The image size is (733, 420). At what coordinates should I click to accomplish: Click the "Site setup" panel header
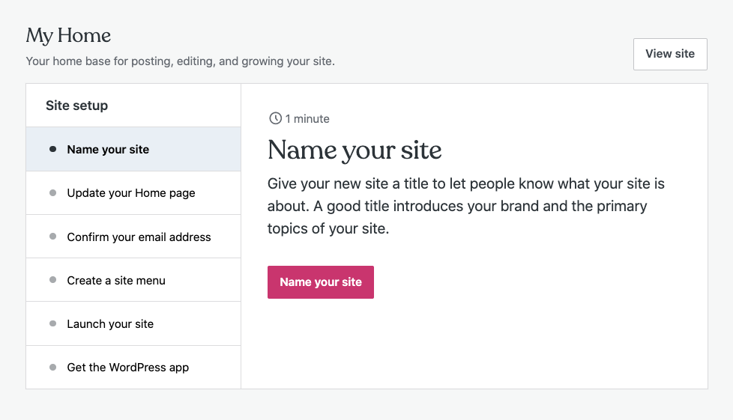click(x=76, y=106)
